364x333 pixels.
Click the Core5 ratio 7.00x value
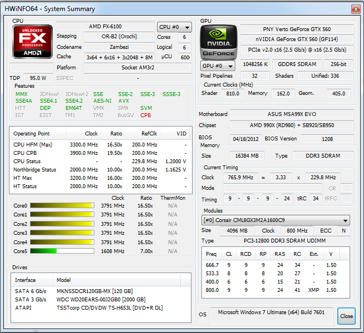(x=146, y=251)
